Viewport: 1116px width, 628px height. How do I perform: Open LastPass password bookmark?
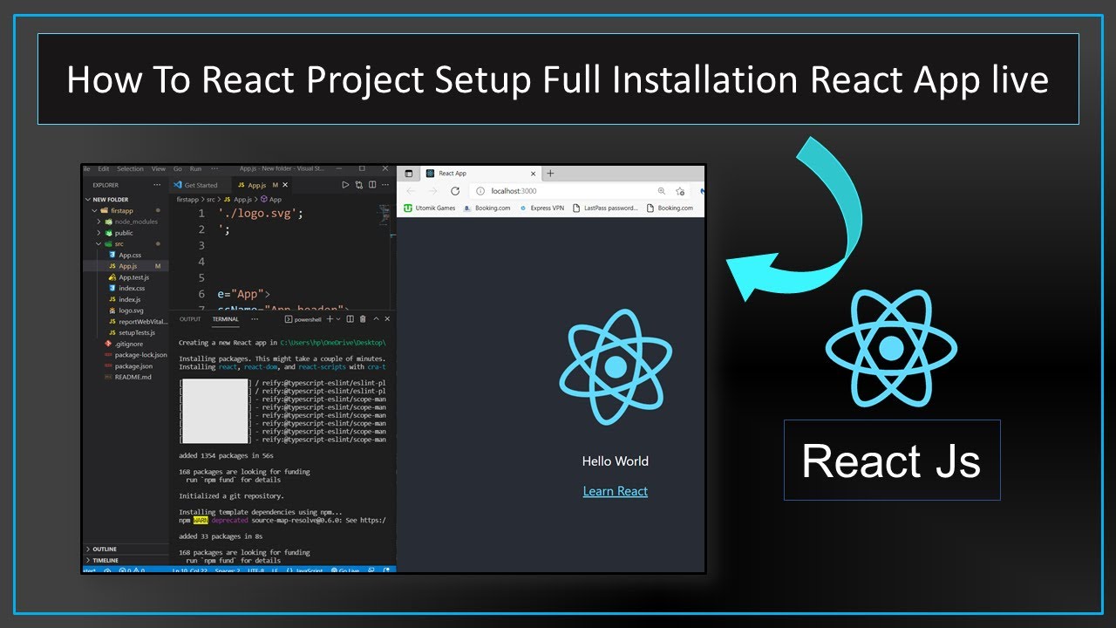point(606,208)
